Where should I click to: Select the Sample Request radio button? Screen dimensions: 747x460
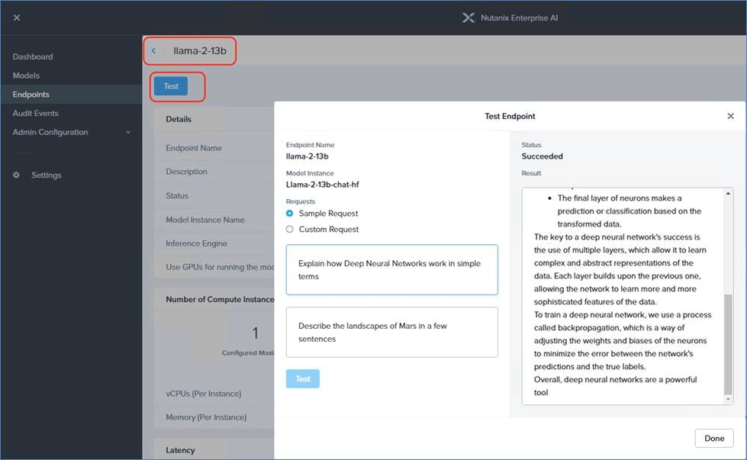coord(290,214)
